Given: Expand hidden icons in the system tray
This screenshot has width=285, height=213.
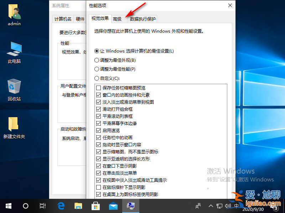Looking at the screenshot, I should 211,206.
